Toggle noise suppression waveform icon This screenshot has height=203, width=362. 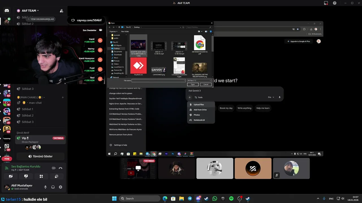point(53,168)
